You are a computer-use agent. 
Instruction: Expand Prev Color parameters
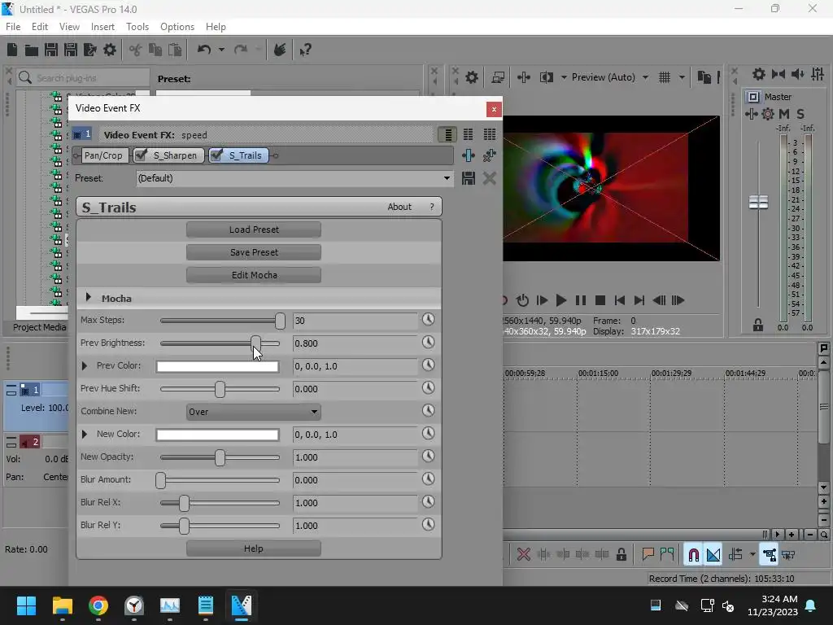pyautogui.click(x=85, y=365)
